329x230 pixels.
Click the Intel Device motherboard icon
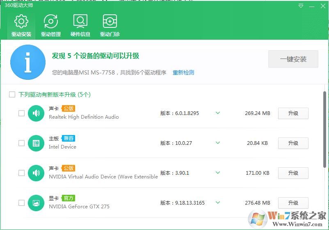point(36,143)
